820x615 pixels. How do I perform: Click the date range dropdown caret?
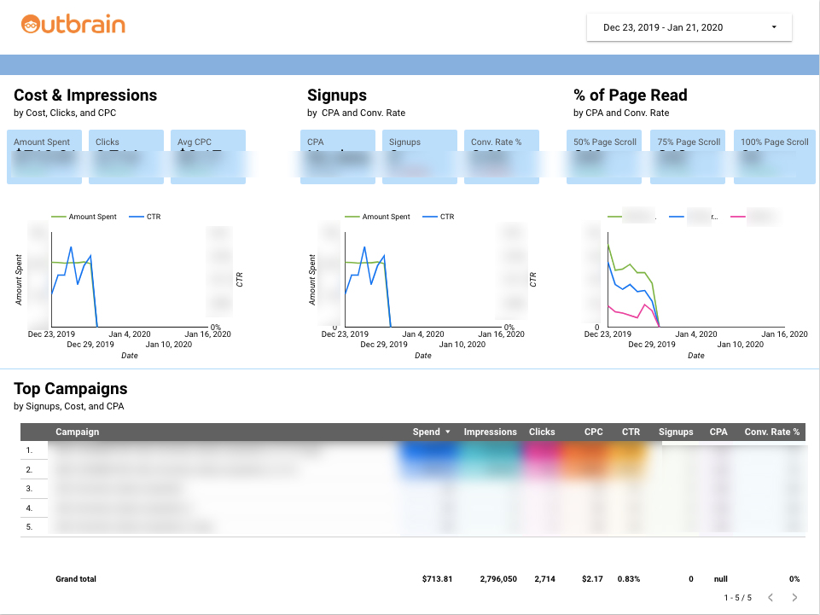point(776,26)
